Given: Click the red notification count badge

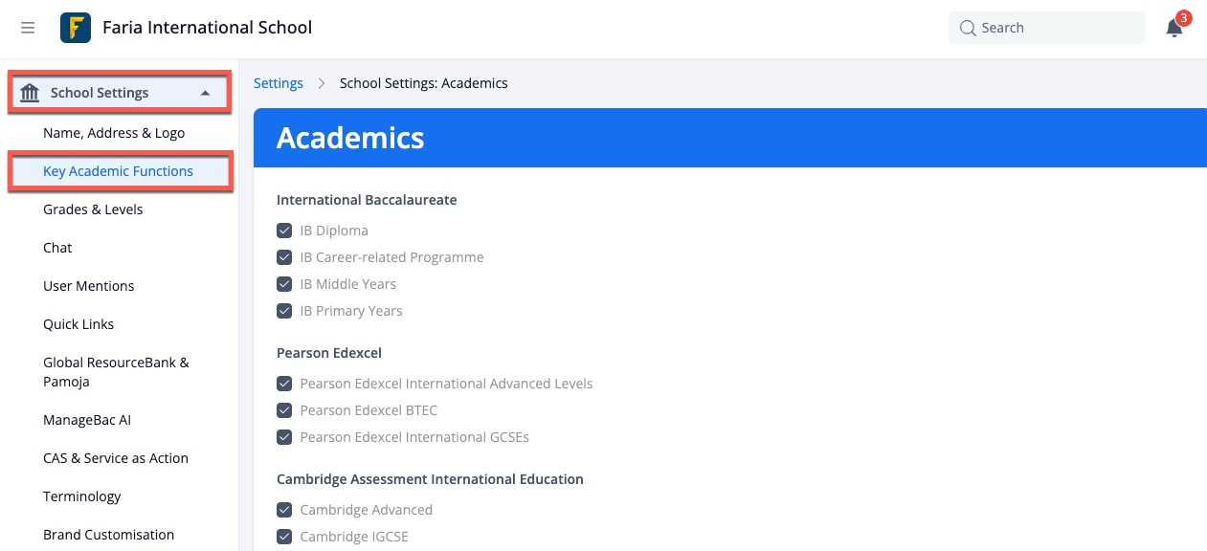Looking at the screenshot, I should (x=1184, y=18).
